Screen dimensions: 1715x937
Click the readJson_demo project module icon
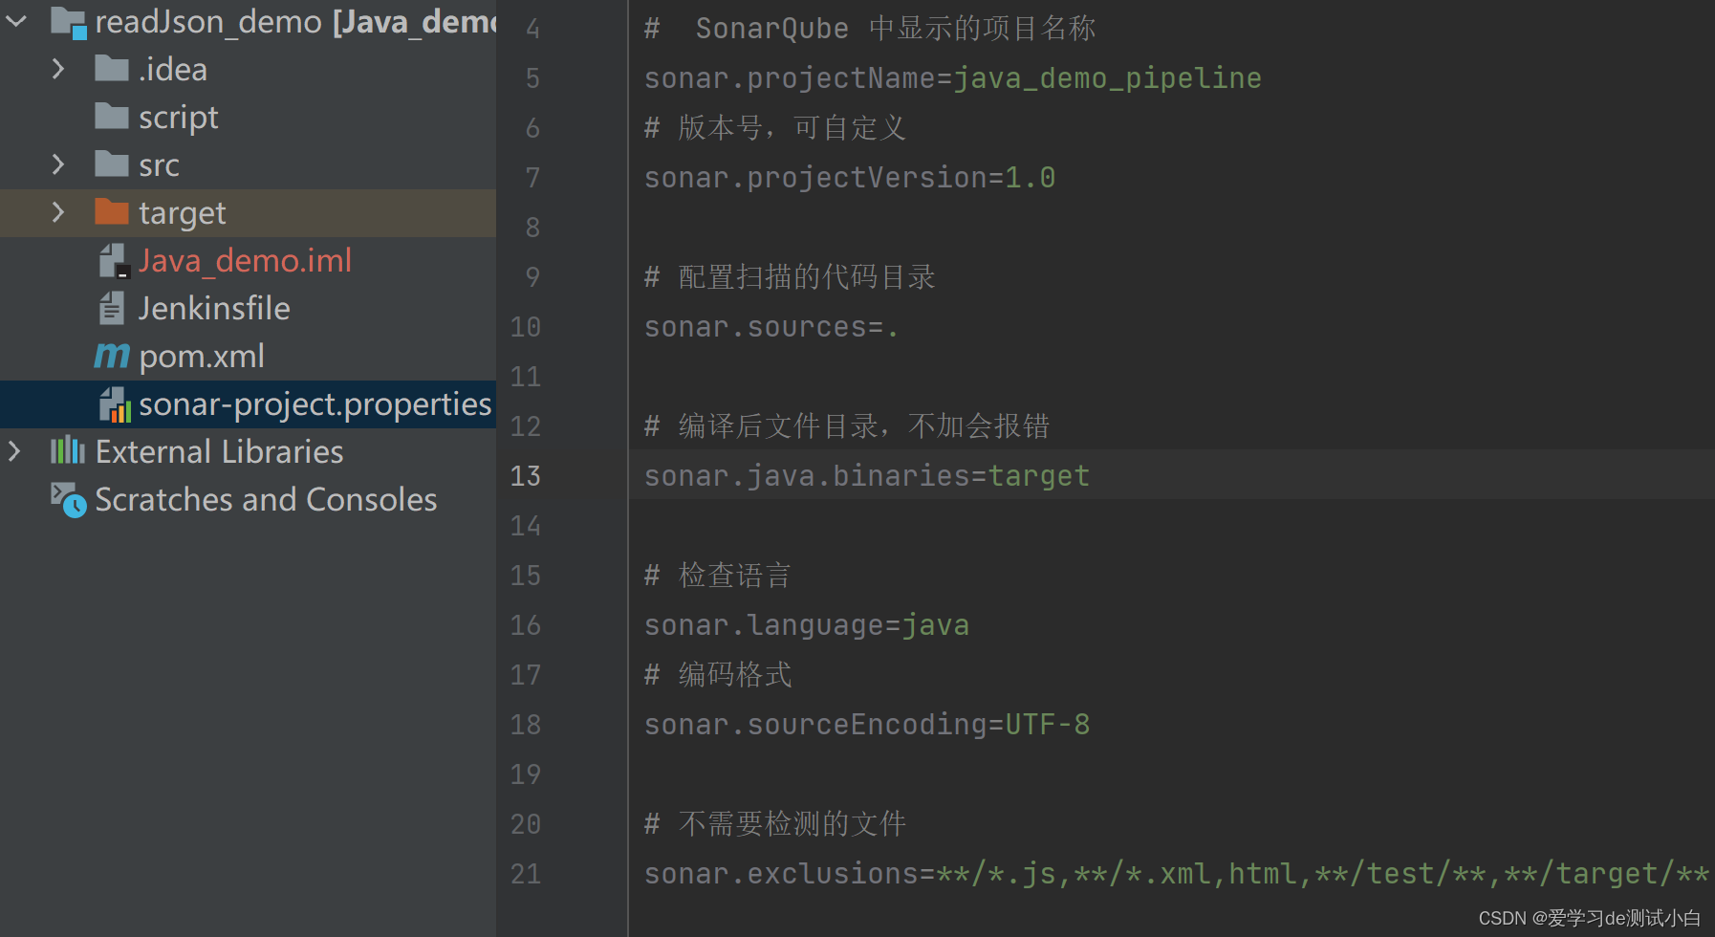point(68,22)
